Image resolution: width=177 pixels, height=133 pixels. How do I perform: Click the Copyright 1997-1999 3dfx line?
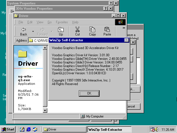(x=81, y=80)
